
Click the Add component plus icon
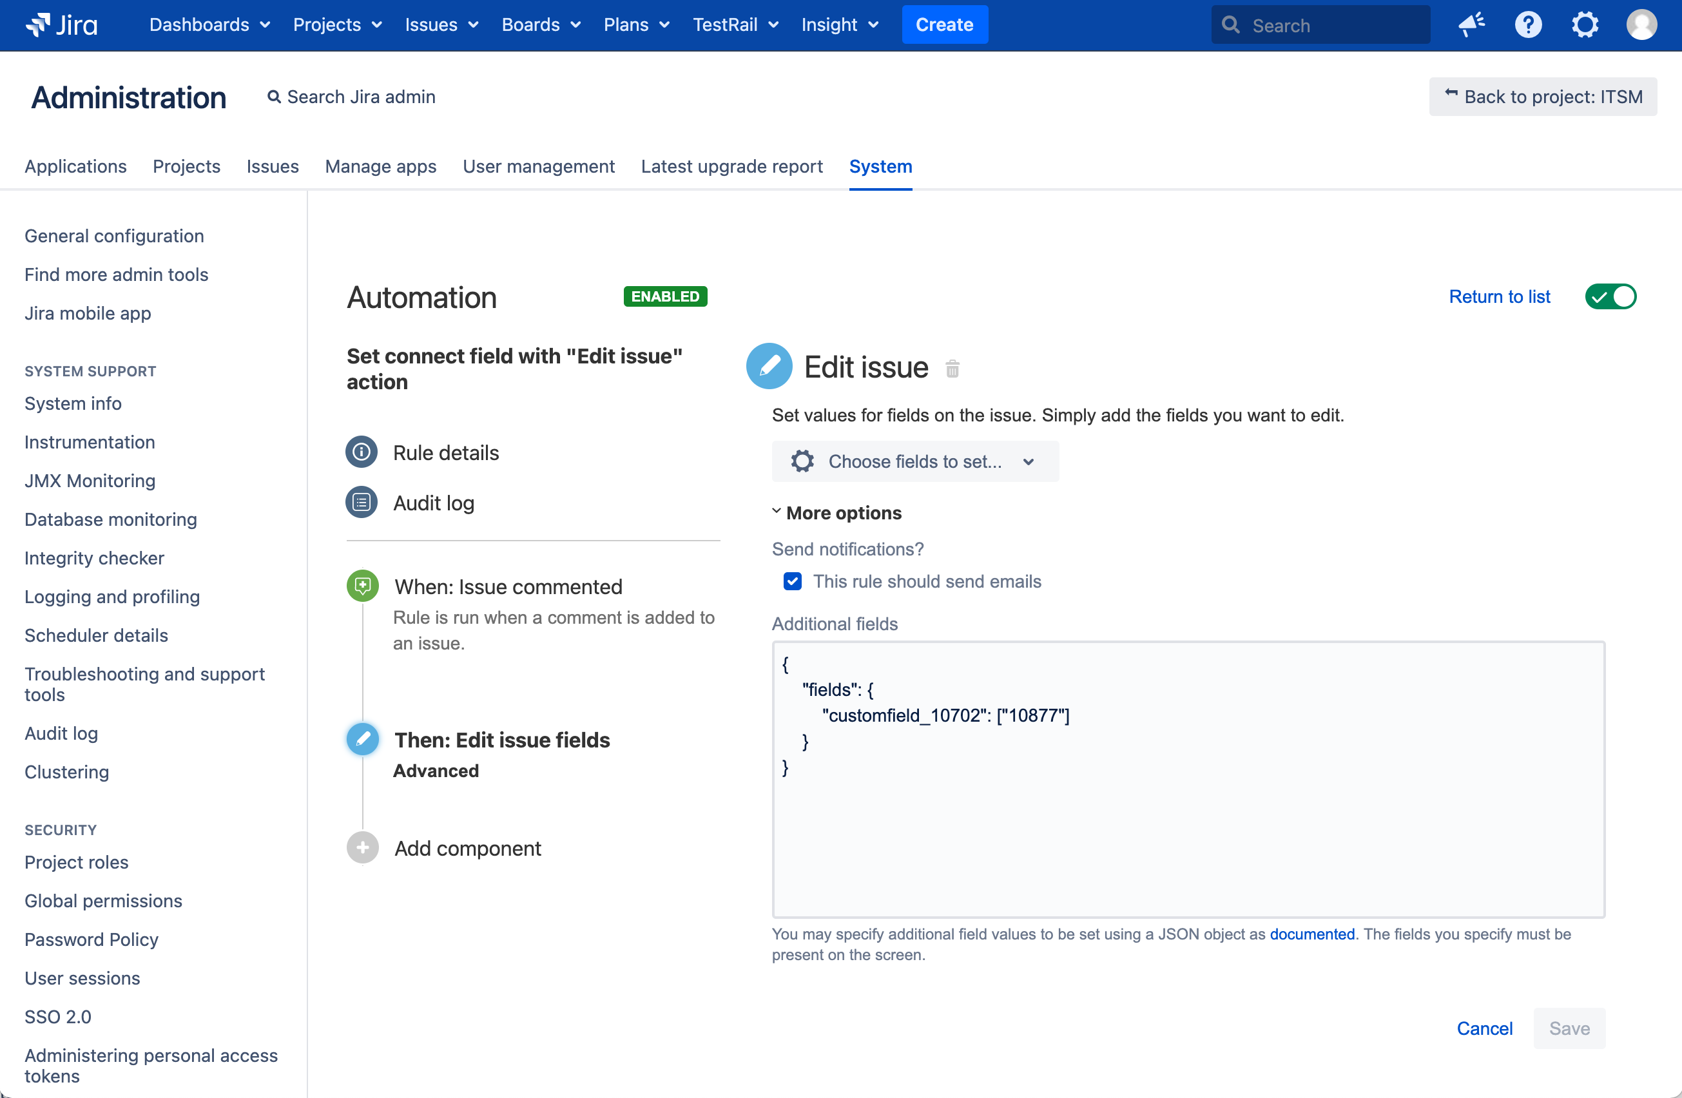[363, 848]
